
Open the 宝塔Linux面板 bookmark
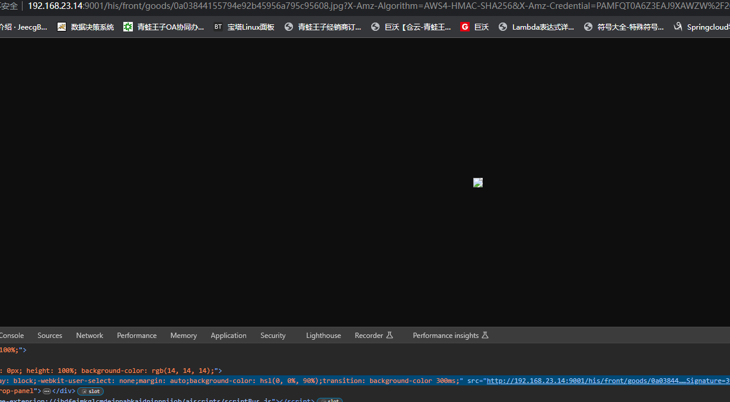click(x=244, y=27)
